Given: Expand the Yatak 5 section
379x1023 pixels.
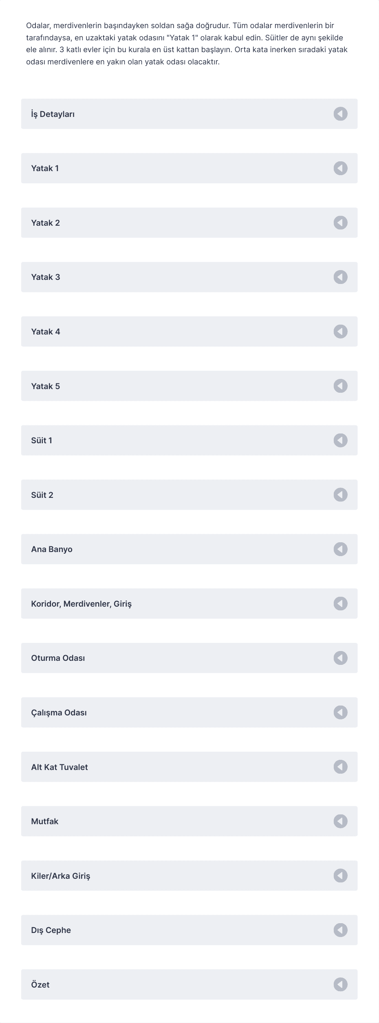Looking at the screenshot, I should click(189, 386).
